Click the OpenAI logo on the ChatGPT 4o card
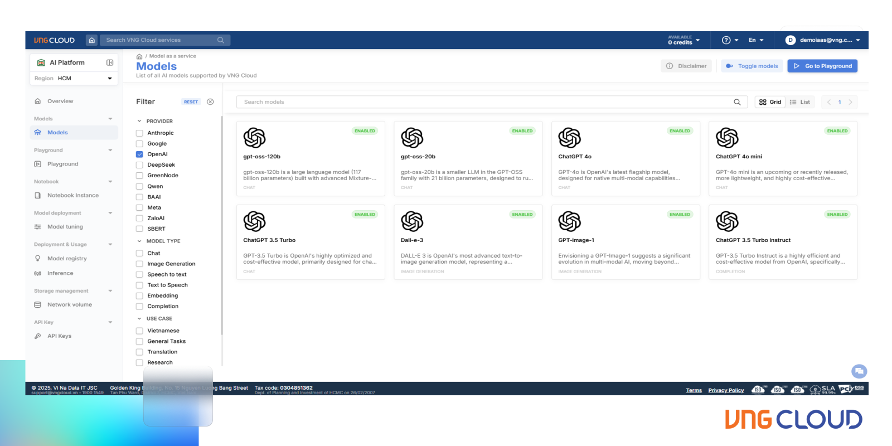 570,138
